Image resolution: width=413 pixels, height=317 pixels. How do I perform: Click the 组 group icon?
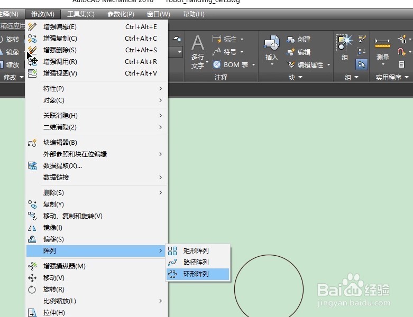click(344, 43)
